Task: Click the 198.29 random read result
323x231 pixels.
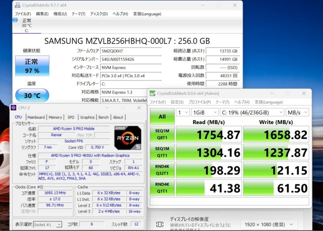Action: [209, 170]
